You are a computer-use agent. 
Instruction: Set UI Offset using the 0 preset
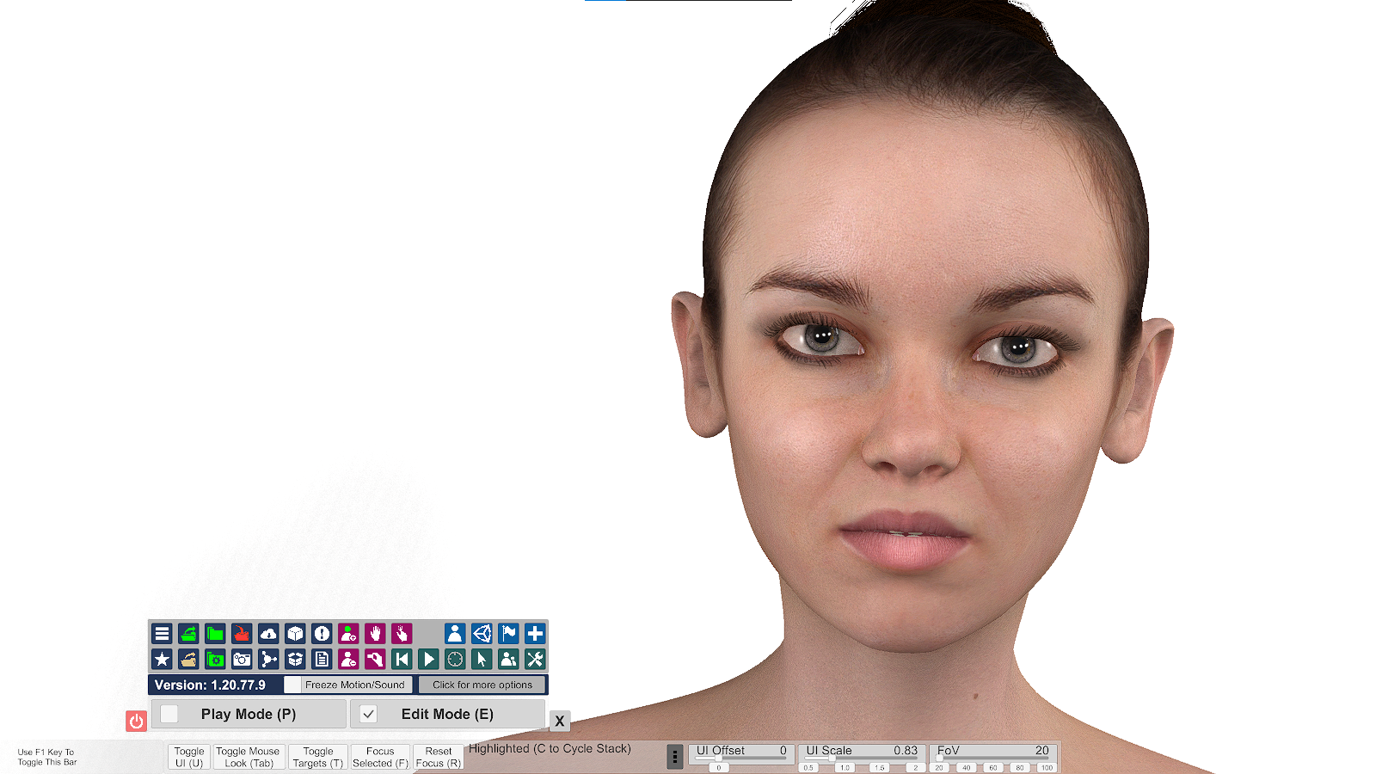pyautogui.click(x=719, y=768)
